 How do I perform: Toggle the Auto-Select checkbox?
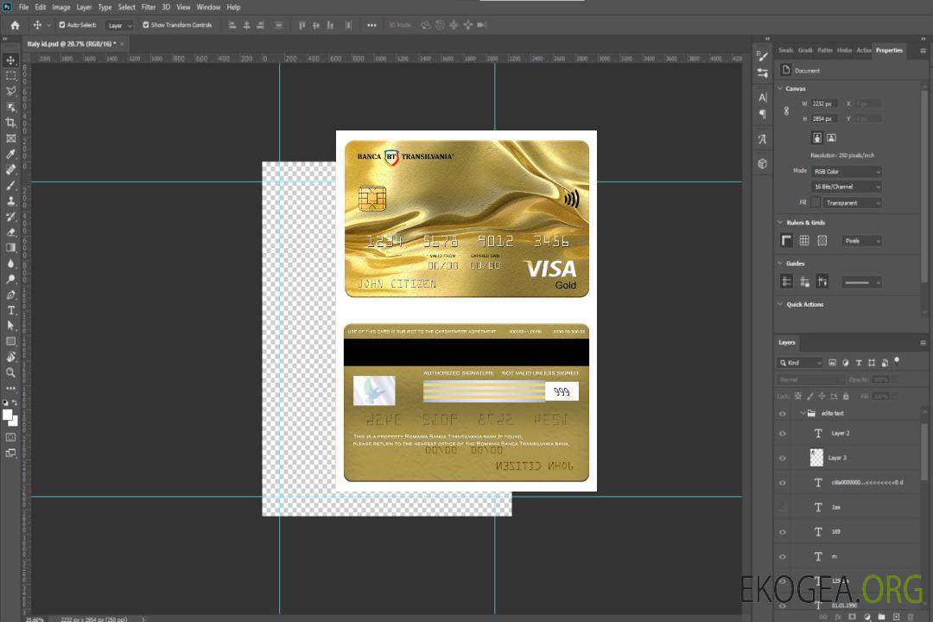coord(62,25)
